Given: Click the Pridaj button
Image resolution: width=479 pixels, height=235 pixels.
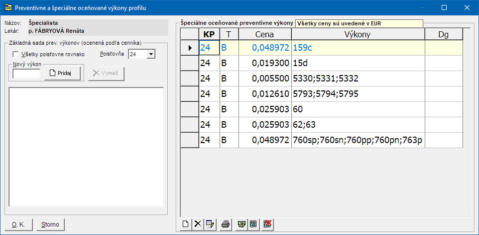Looking at the screenshot, I should point(62,74).
